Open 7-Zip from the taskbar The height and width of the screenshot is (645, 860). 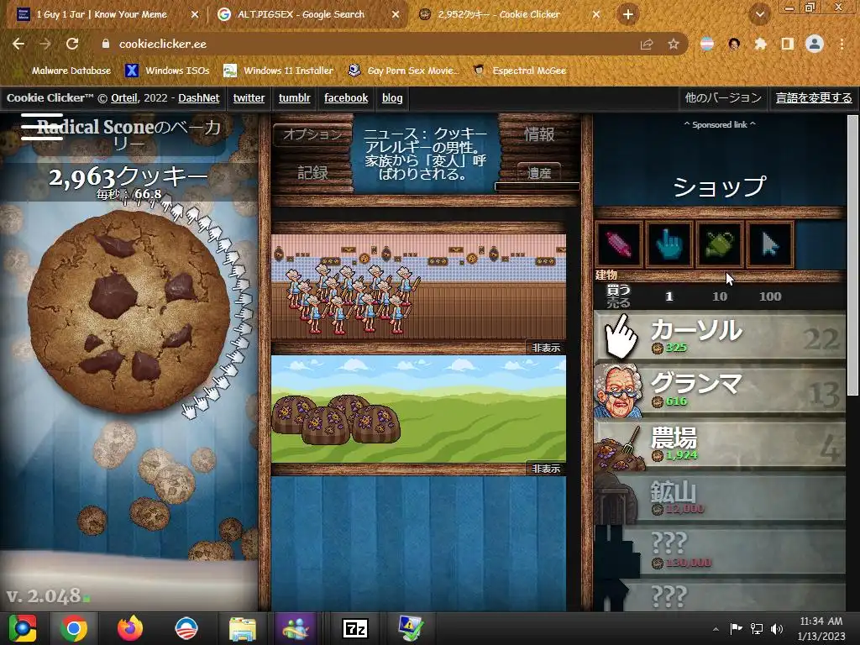[355, 628]
